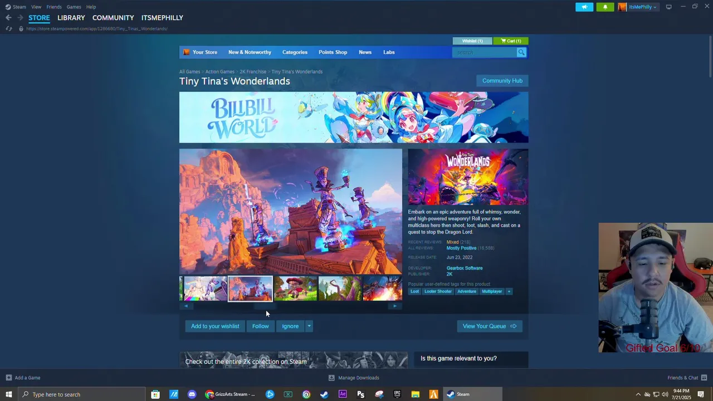The width and height of the screenshot is (713, 401).
Task: Select the STORE tab
Action: (x=39, y=18)
